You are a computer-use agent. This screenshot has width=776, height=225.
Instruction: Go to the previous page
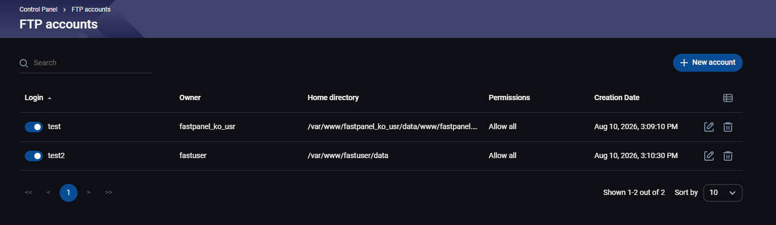(x=49, y=192)
